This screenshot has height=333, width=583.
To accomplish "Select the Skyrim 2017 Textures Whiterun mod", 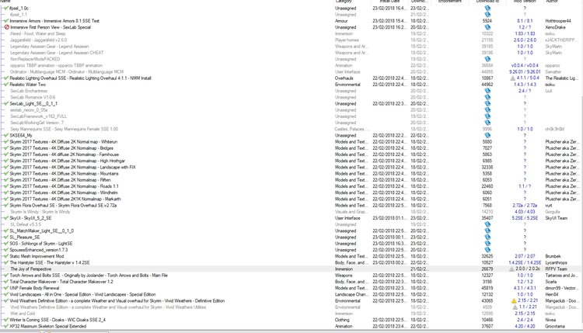I will (63, 141).
